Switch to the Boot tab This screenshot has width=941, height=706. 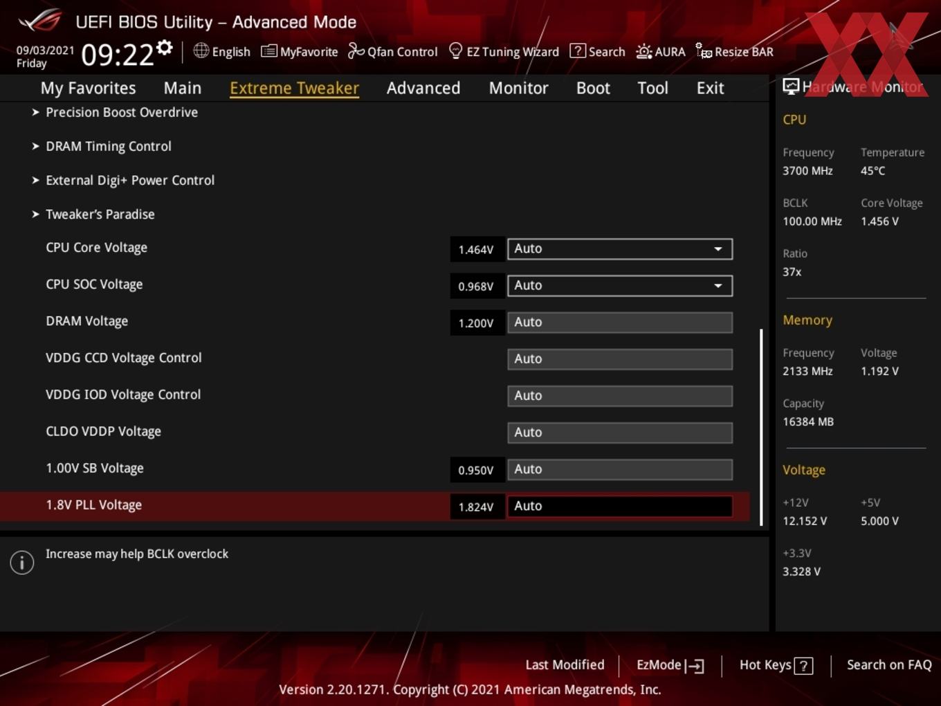pyautogui.click(x=593, y=88)
